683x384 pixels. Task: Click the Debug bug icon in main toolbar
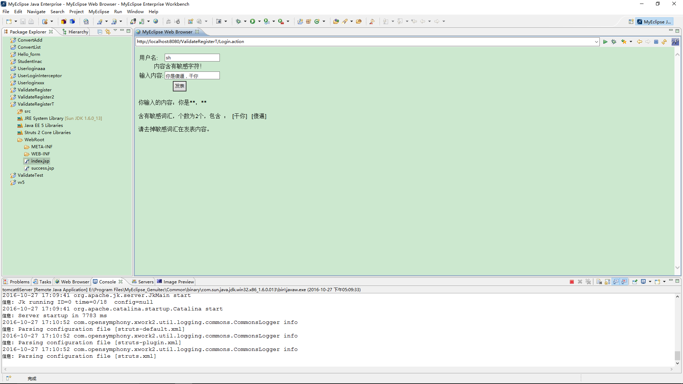tap(238, 22)
